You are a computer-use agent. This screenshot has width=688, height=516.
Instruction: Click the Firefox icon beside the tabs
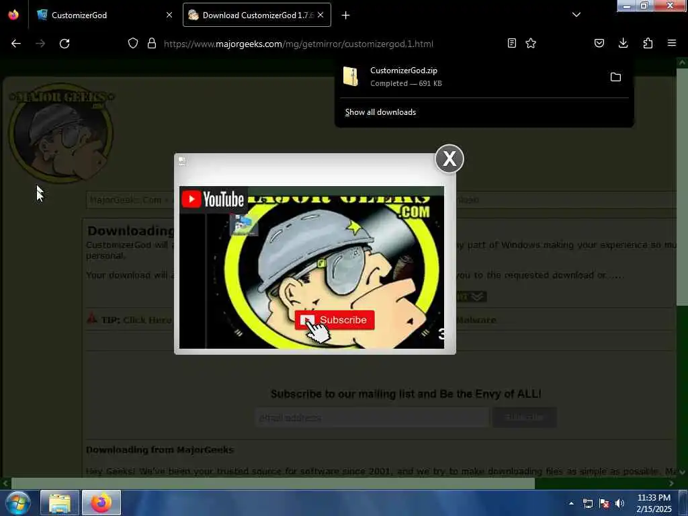pyautogui.click(x=13, y=15)
